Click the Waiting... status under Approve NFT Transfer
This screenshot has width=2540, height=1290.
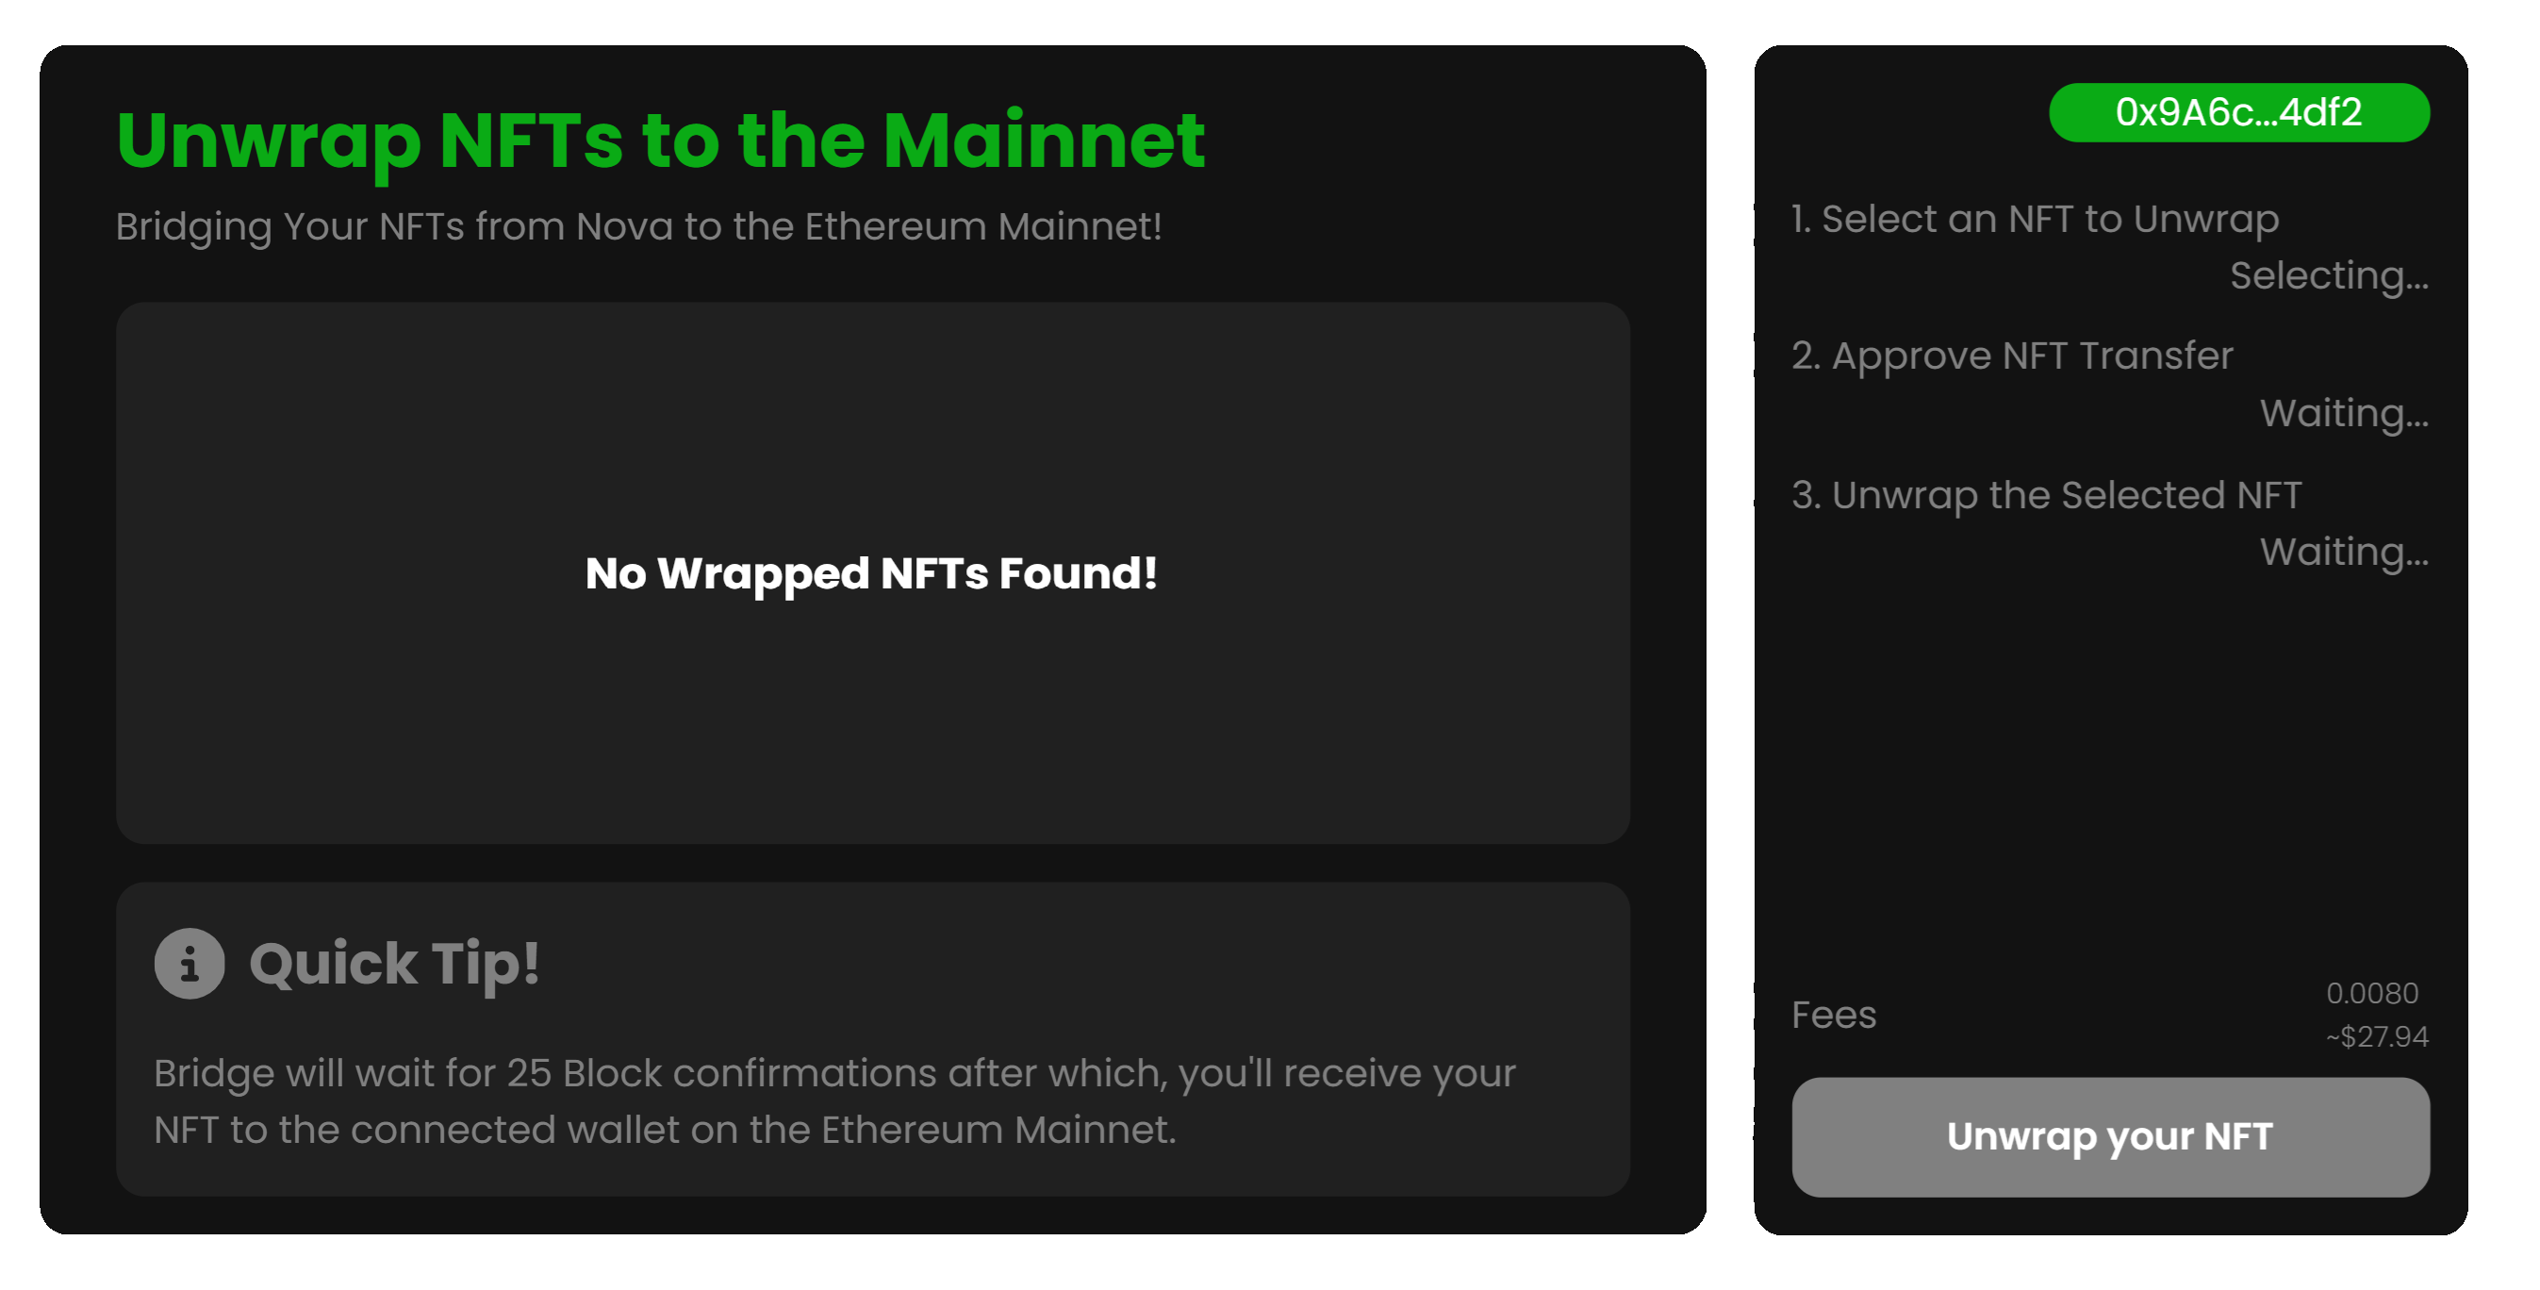point(2344,413)
